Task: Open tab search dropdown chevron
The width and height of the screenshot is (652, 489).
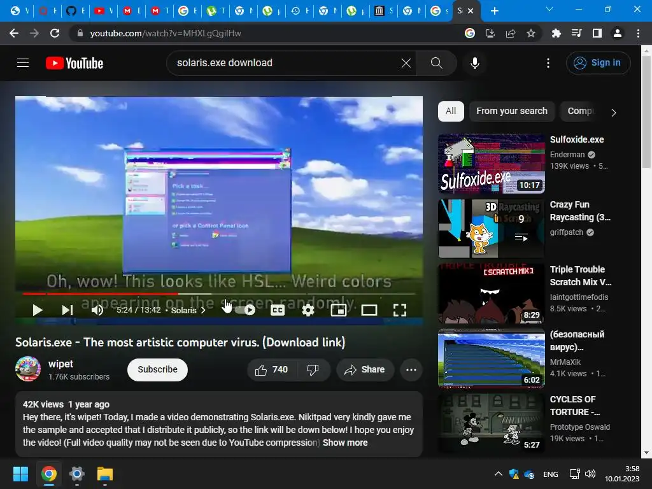Action: point(549,9)
